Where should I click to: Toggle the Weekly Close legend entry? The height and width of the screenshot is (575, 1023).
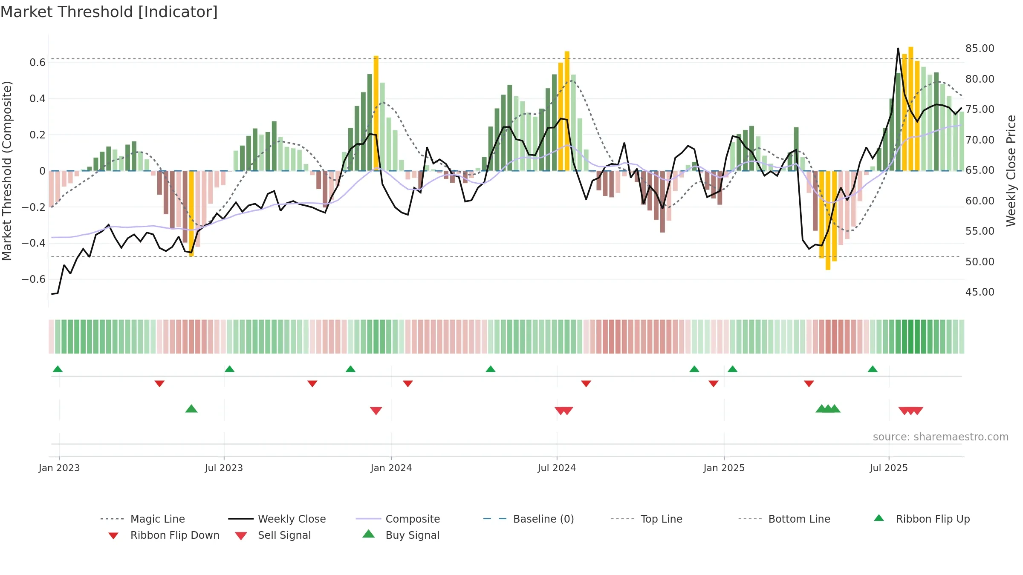[x=277, y=519]
